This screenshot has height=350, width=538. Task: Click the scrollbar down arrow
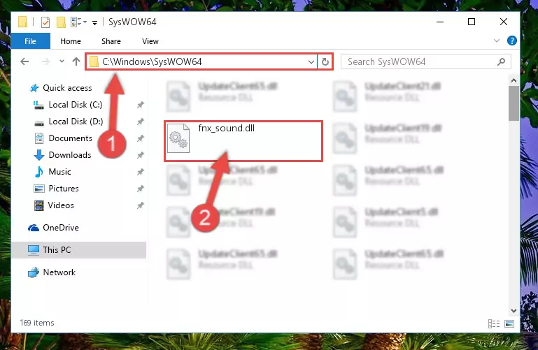[514, 311]
